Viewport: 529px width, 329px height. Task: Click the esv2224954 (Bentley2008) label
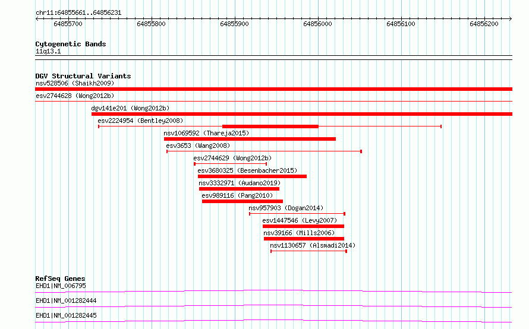tap(140, 121)
